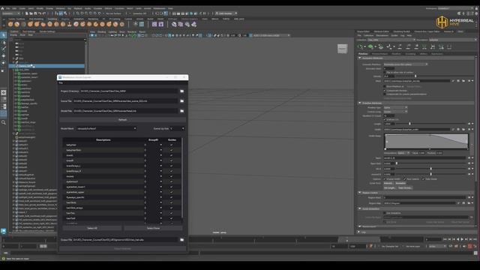
Task: Click Maya icon at bottom of toolbox
Action: pyautogui.click(x=4, y=231)
